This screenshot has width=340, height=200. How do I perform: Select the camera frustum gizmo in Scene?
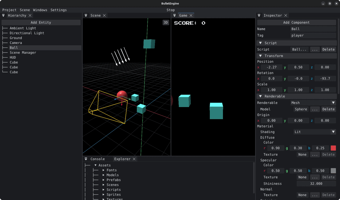(x=108, y=107)
